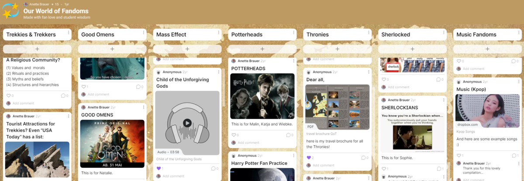Open post menu for Dear all post
Image resolution: width=524 pixels, height=181 pixels.
click(x=368, y=72)
